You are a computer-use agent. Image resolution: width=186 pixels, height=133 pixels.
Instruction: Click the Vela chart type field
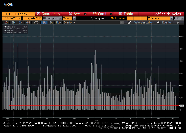pyautogui.click(x=68, y=18)
